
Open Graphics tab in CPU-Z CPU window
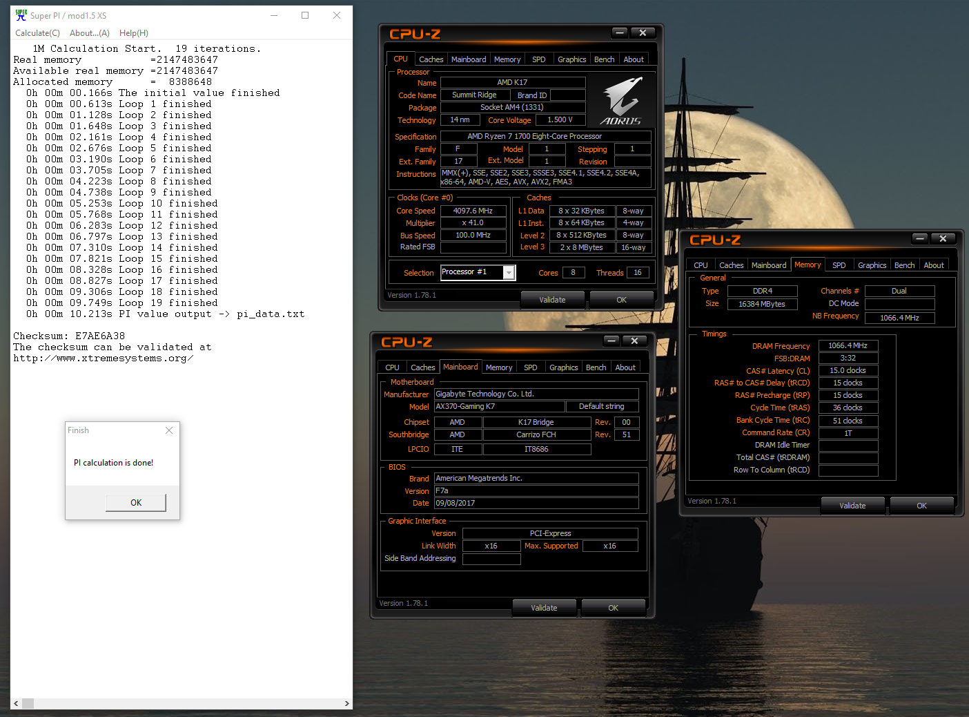[x=572, y=59]
